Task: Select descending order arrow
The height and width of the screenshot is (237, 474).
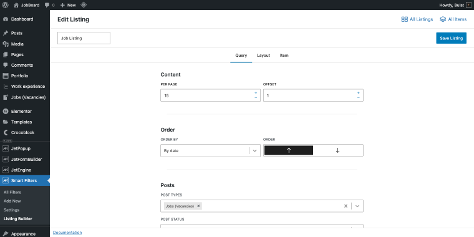Action: click(x=337, y=150)
